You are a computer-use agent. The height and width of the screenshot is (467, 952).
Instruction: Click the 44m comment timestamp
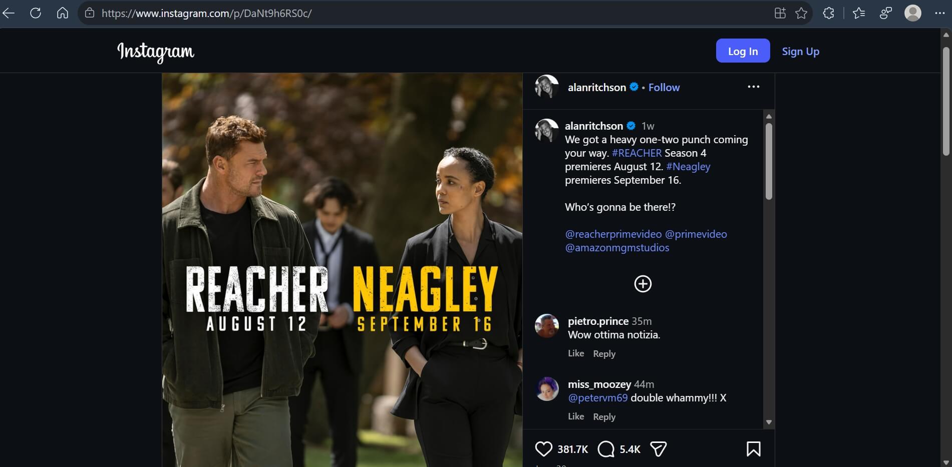tap(644, 384)
